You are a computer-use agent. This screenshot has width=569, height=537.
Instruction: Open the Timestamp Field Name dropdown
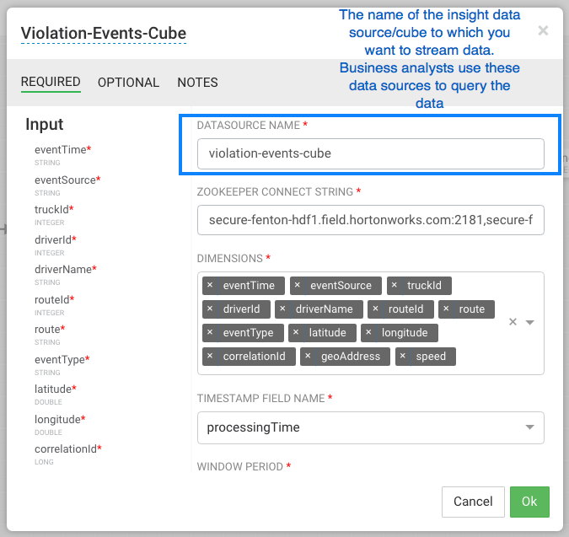[530, 427]
